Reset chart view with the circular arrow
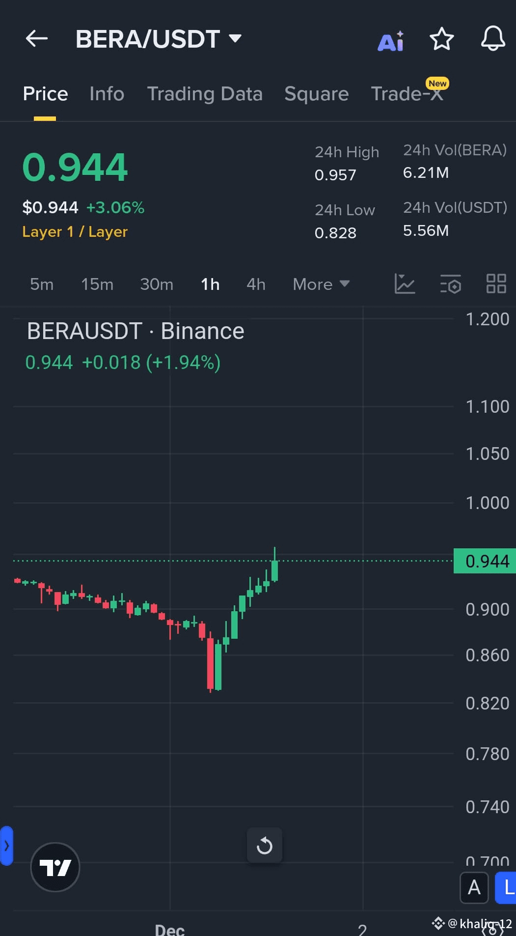The width and height of the screenshot is (516, 936). point(265,846)
